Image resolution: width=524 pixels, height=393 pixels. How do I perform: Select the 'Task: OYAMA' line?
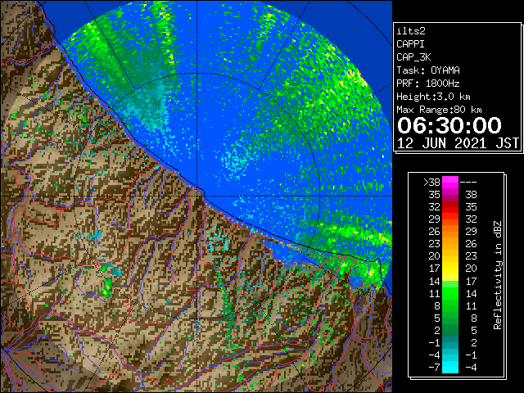point(428,70)
